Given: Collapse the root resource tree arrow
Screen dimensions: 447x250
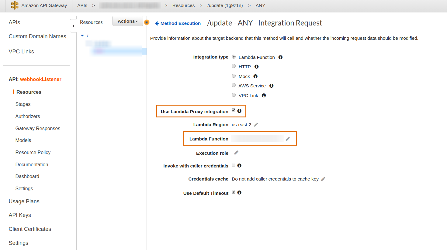Looking at the screenshot, I should tap(82, 35).
